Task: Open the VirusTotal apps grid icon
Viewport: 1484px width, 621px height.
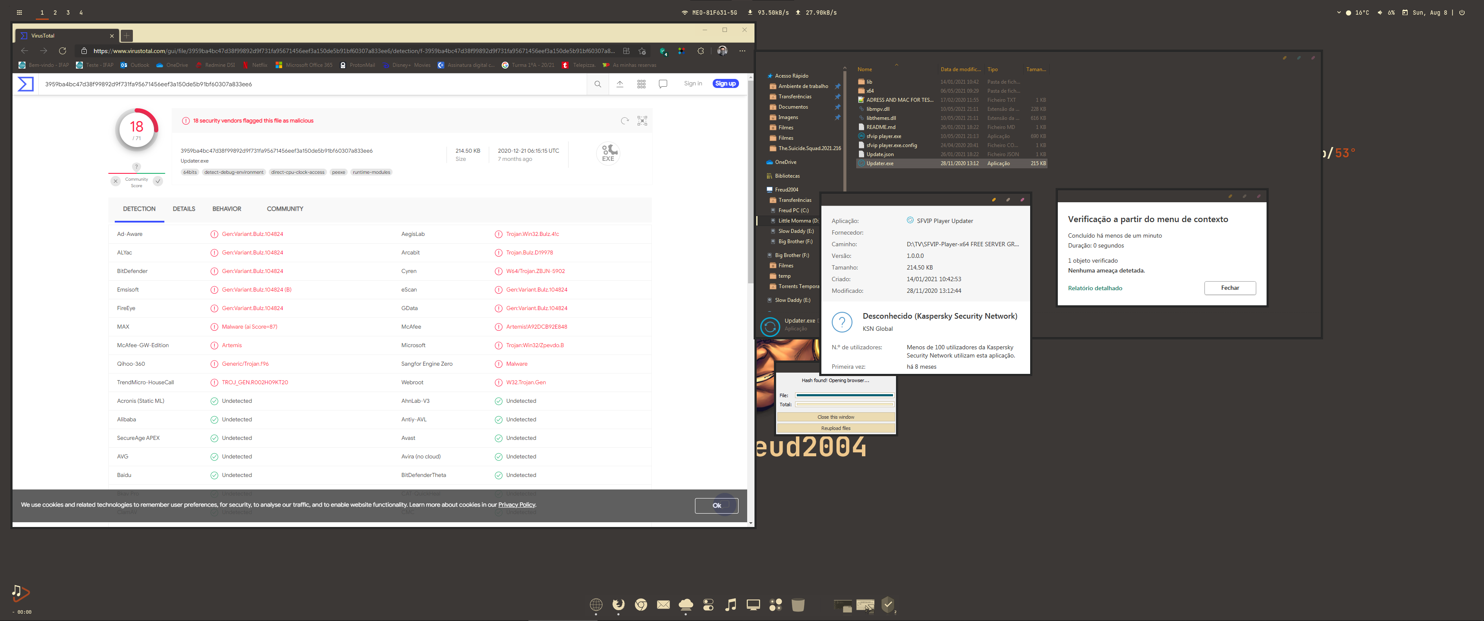Action: point(641,84)
